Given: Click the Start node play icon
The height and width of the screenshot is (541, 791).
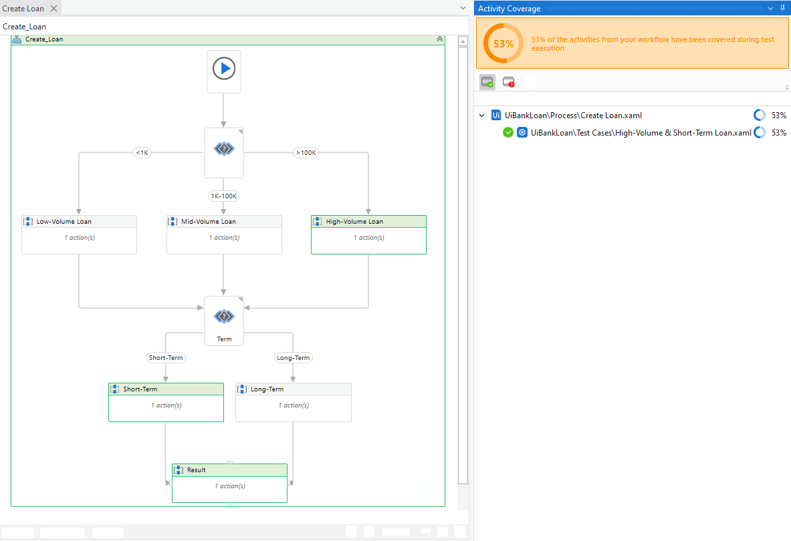Looking at the screenshot, I should (224, 69).
